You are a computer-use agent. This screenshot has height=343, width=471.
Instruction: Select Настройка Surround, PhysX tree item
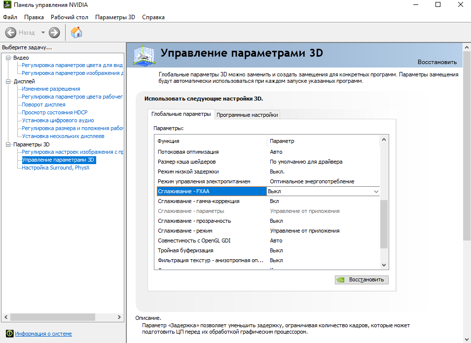tap(56, 168)
